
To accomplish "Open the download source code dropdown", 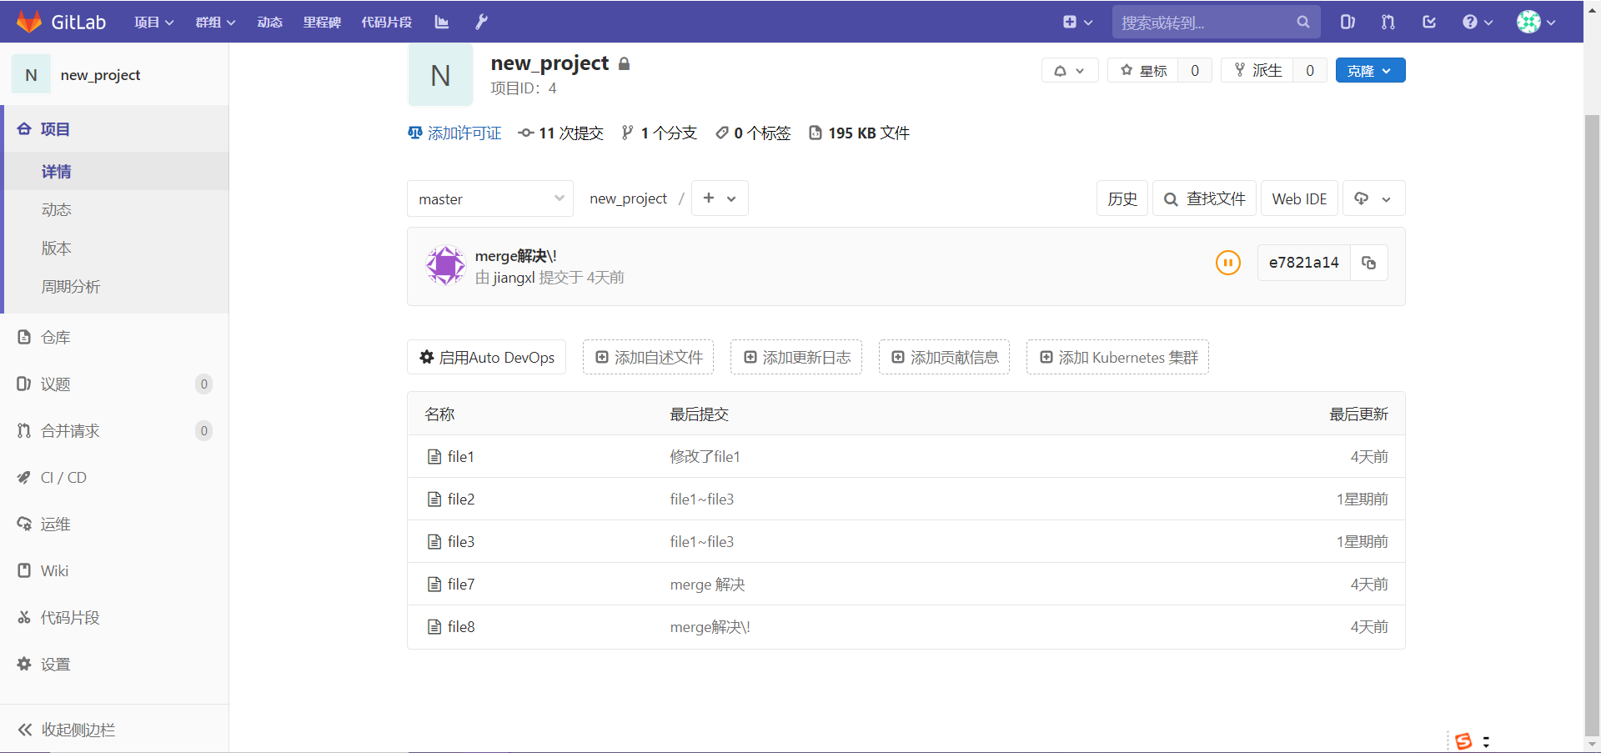I will (1373, 198).
